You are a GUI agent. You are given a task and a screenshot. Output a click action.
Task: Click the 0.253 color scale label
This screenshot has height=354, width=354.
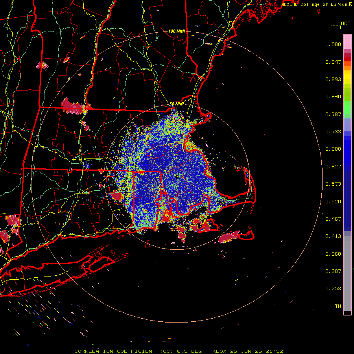333,289
